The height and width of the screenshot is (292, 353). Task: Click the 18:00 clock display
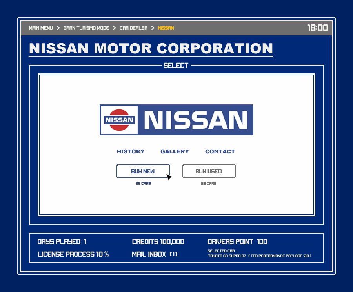[x=317, y=28]
